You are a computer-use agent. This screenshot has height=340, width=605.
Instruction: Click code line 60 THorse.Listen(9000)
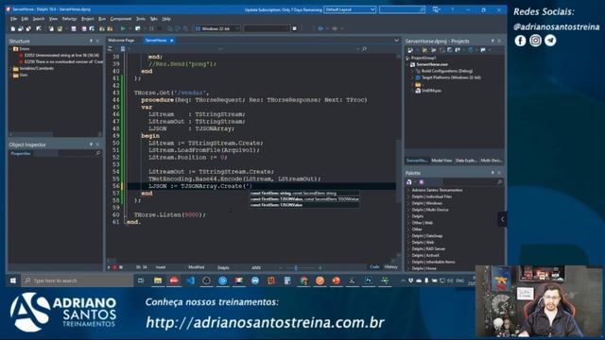[x=170, y=214]
